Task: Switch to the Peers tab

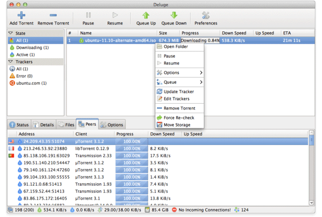Action: click(x=87, y=124)
